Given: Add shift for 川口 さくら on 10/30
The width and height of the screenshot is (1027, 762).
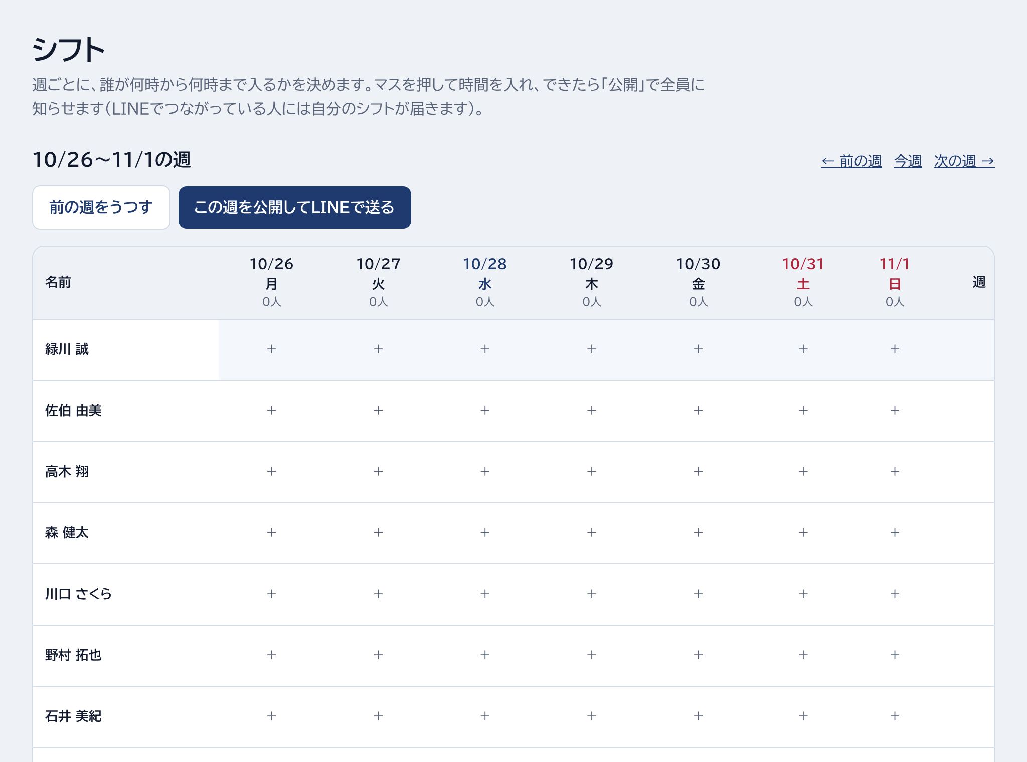Looking at the screenshot, I should coord(698,594).
